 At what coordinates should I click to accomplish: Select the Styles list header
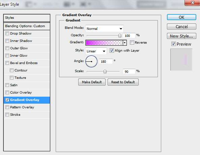(x=27, y=18)
